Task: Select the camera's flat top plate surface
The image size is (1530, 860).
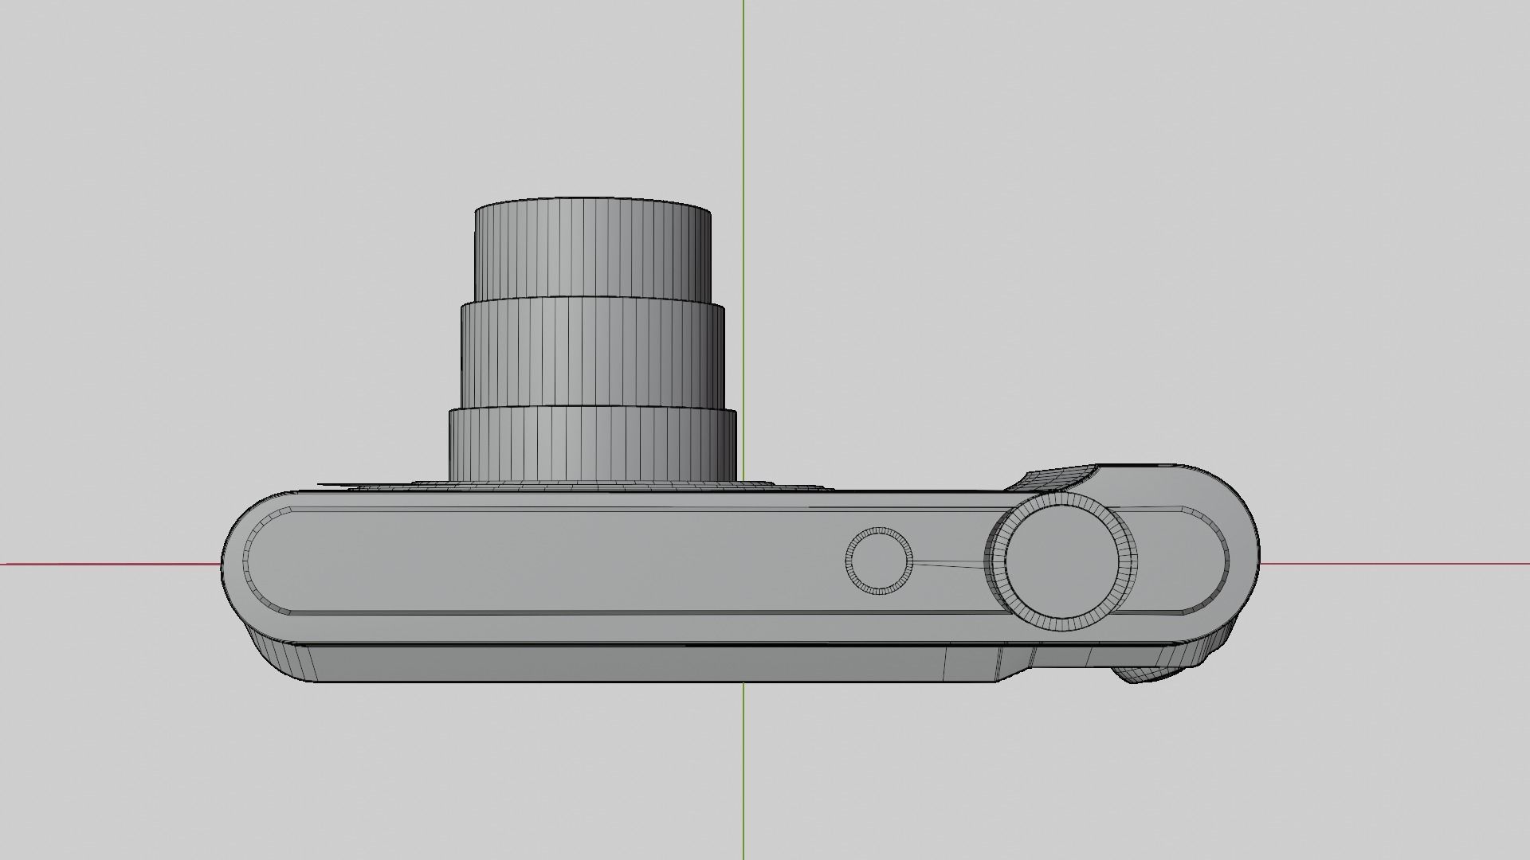Action: [x=558, y=561]
